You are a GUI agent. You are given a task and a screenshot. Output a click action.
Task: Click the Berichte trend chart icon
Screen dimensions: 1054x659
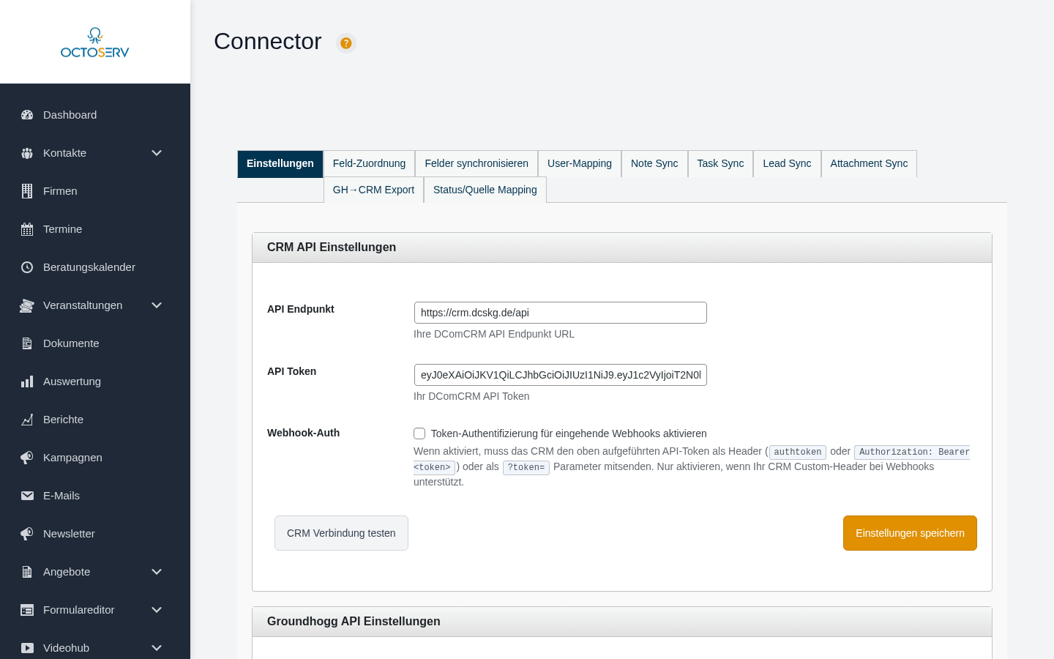27,420
